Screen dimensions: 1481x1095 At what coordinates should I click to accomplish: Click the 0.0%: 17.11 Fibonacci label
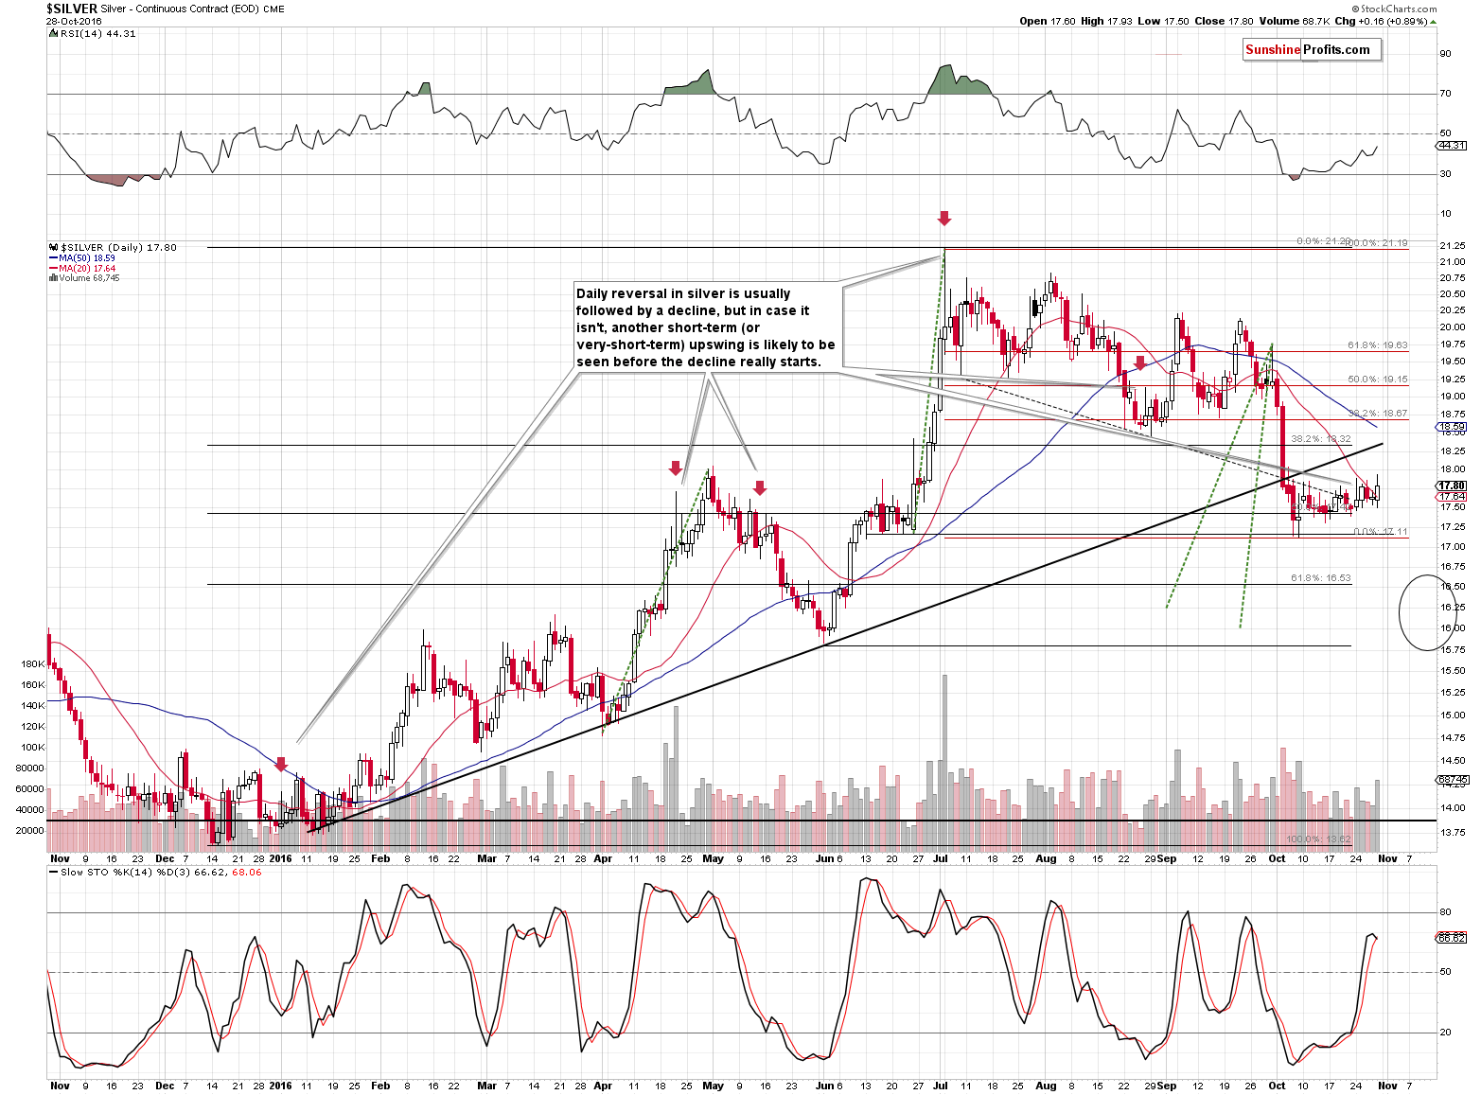[x=1381, y=531]
